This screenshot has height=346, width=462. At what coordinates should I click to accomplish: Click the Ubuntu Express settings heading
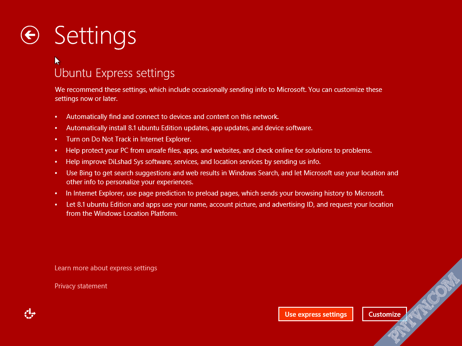pos(115,73)
